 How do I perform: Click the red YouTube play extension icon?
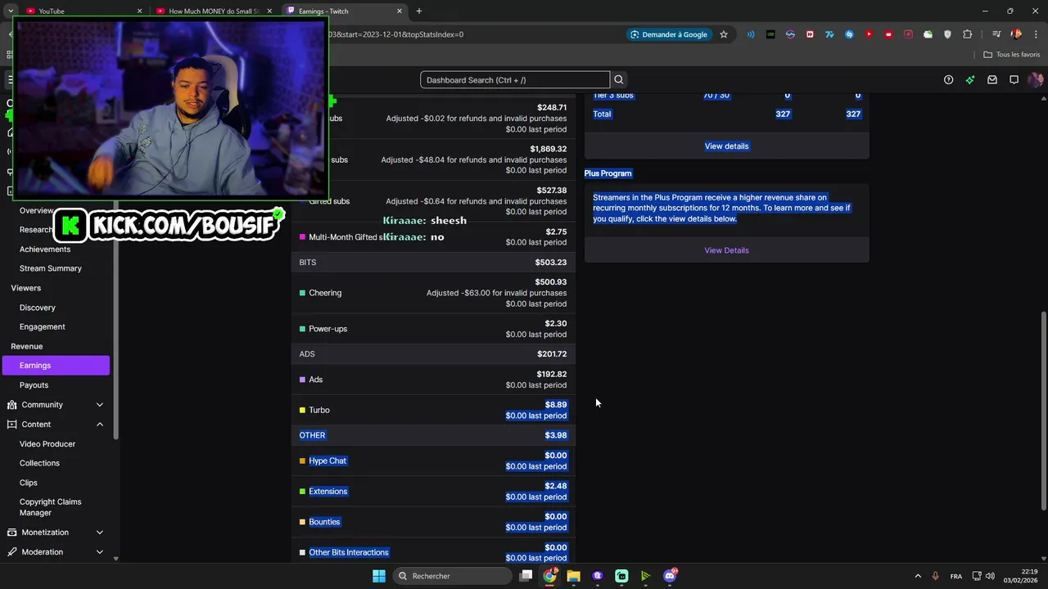point(869,34)
